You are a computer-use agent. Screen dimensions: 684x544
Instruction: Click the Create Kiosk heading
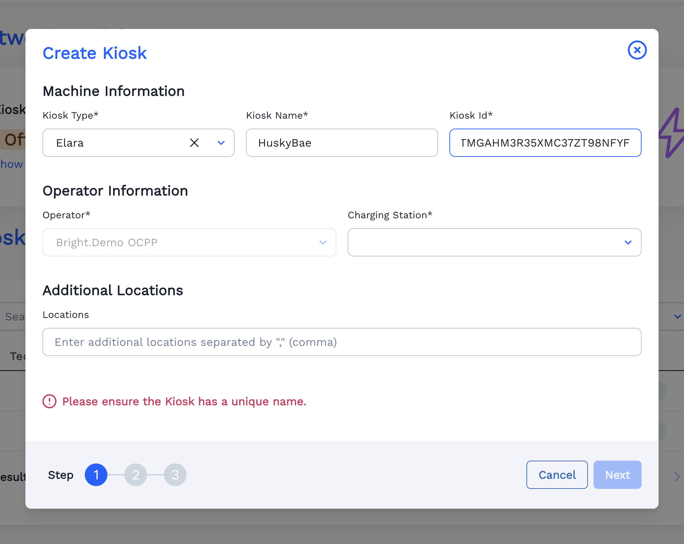(95, 53)
